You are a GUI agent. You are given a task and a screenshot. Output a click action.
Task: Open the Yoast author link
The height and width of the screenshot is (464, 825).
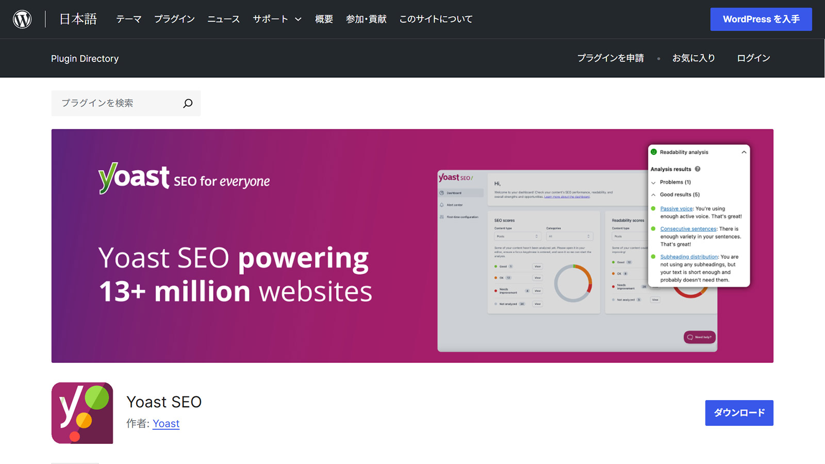[166, 424]
